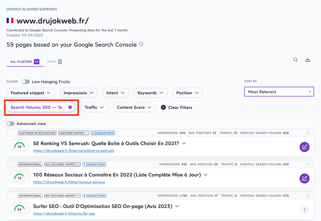Click the www.drujokweb.fr/ domain title
This screenshot has height=221, width=321.
pos(53,21)
